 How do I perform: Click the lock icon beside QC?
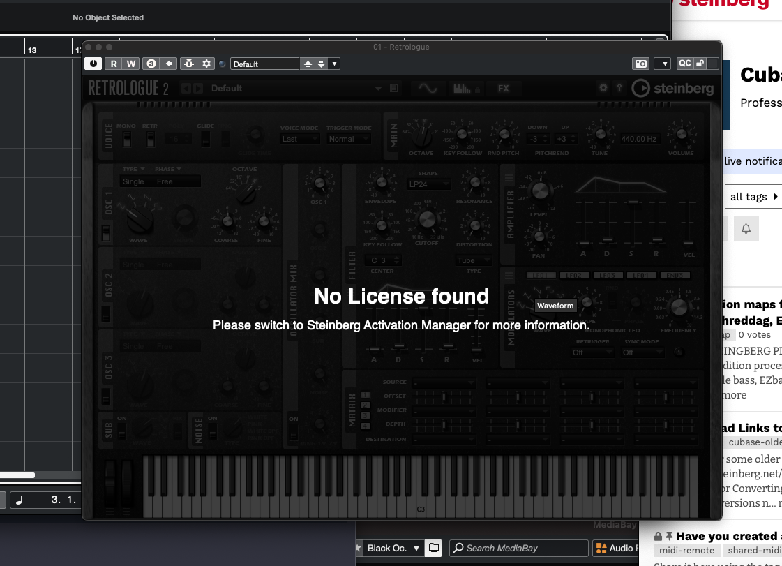(700, 64)
